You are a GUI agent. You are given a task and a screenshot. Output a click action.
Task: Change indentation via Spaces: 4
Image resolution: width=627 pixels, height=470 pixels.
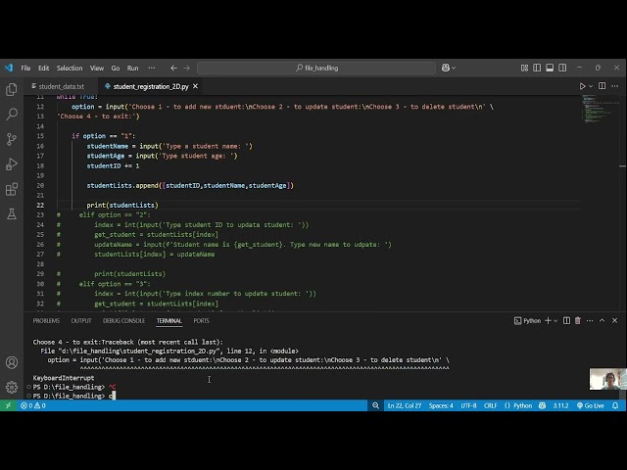click(x=441, y=405)
